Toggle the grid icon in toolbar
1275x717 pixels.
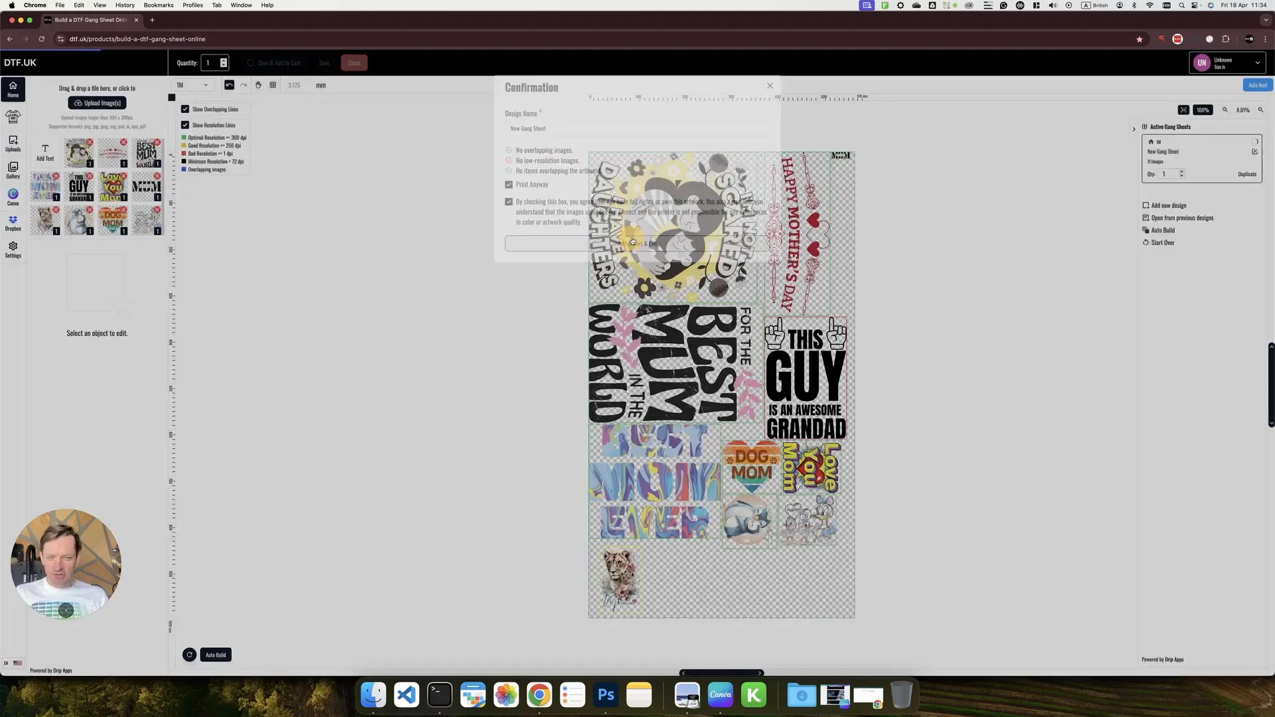[x=273, y=85]
